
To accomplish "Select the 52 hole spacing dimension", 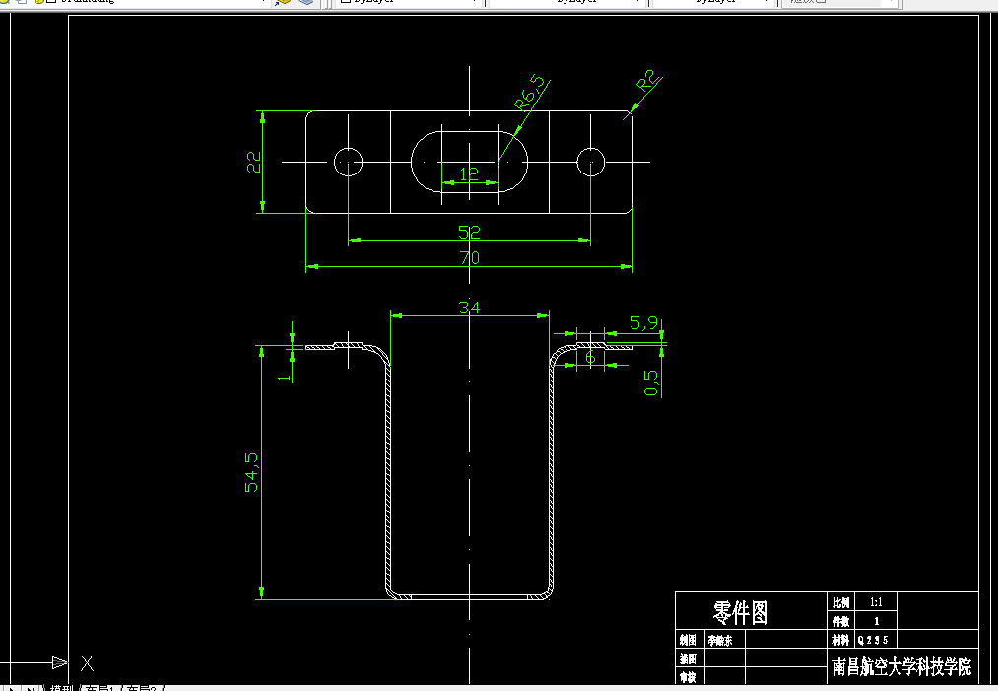I will (x=469, y=232).
